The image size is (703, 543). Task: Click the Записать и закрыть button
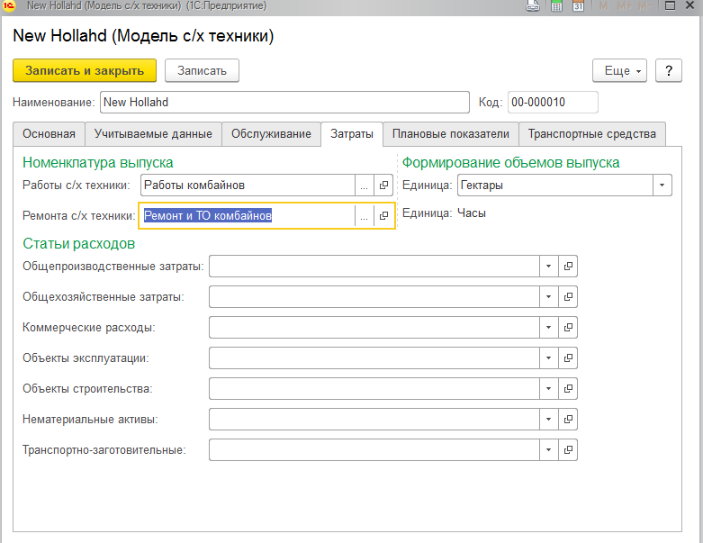(x=85, y=71)
